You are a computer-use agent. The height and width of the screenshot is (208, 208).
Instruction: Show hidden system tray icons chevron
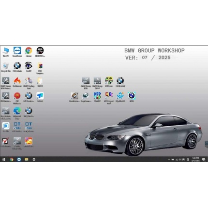point(169,160)
